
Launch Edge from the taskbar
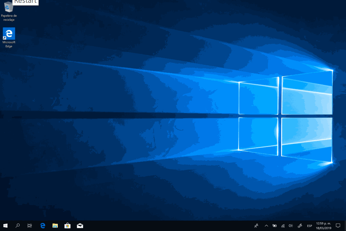pos(43,226)
